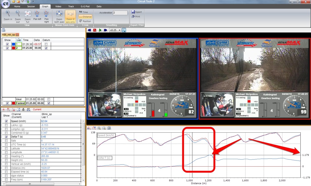Image resolution: width=311 pixels, height=186 pixels.
Task: Enable Datum checkbox for lap 1
Action: [46, 44]
